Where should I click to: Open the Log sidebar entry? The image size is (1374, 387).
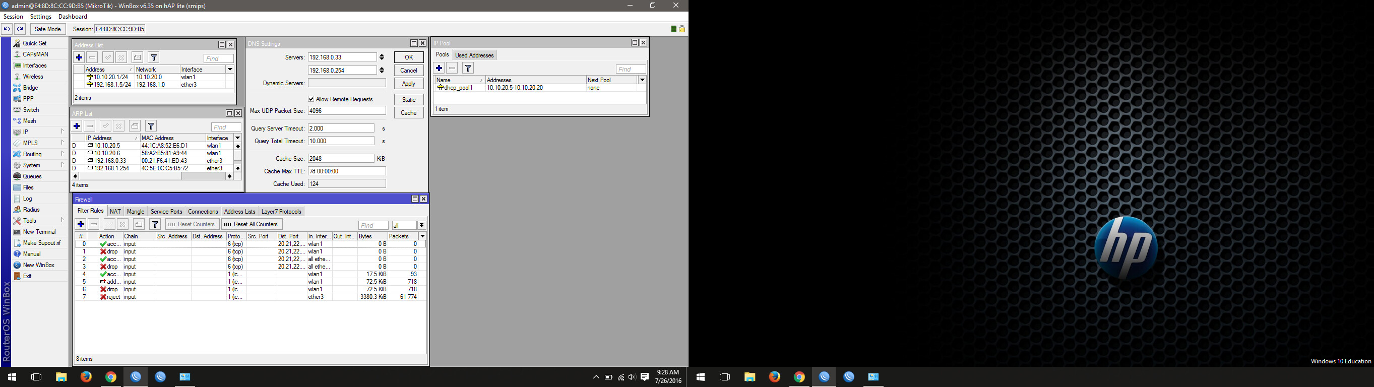(27, 199)
